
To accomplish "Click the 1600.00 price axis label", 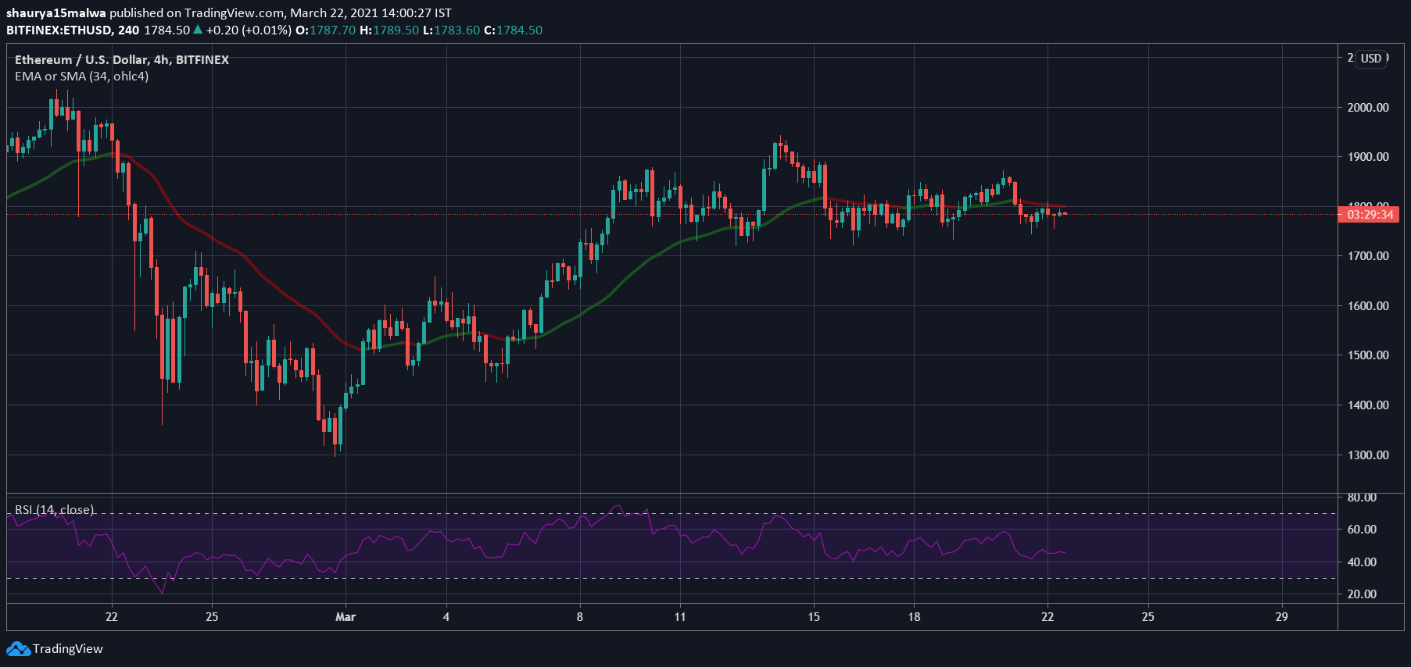I will coord(1368,306).
